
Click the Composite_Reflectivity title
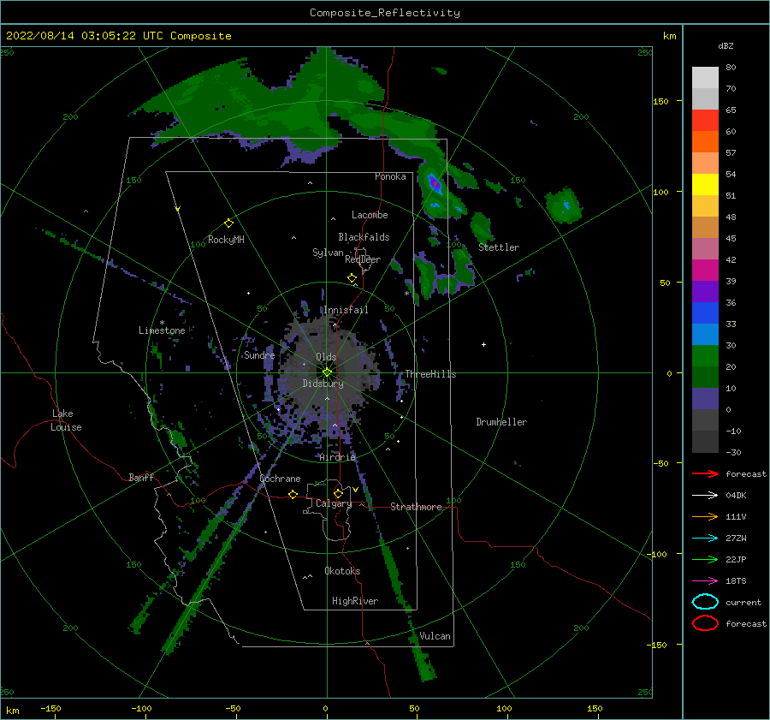(x=384, y=13)
